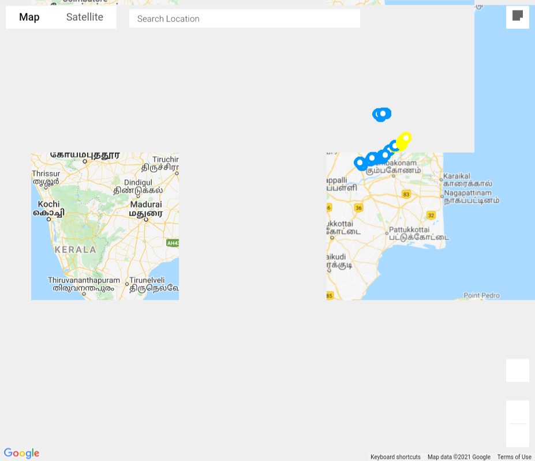Click the westernmost blue marker near Kumbakonam
Viewport: 535px width, 461px height.
tap(360, 163)
